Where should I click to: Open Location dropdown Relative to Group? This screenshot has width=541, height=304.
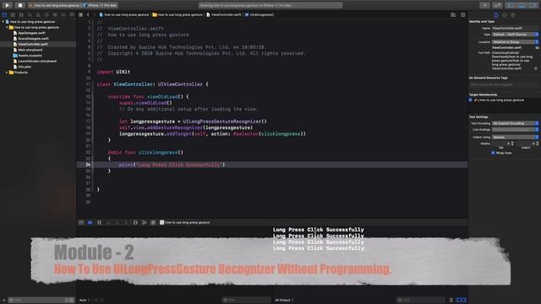(x=515, y=41)
